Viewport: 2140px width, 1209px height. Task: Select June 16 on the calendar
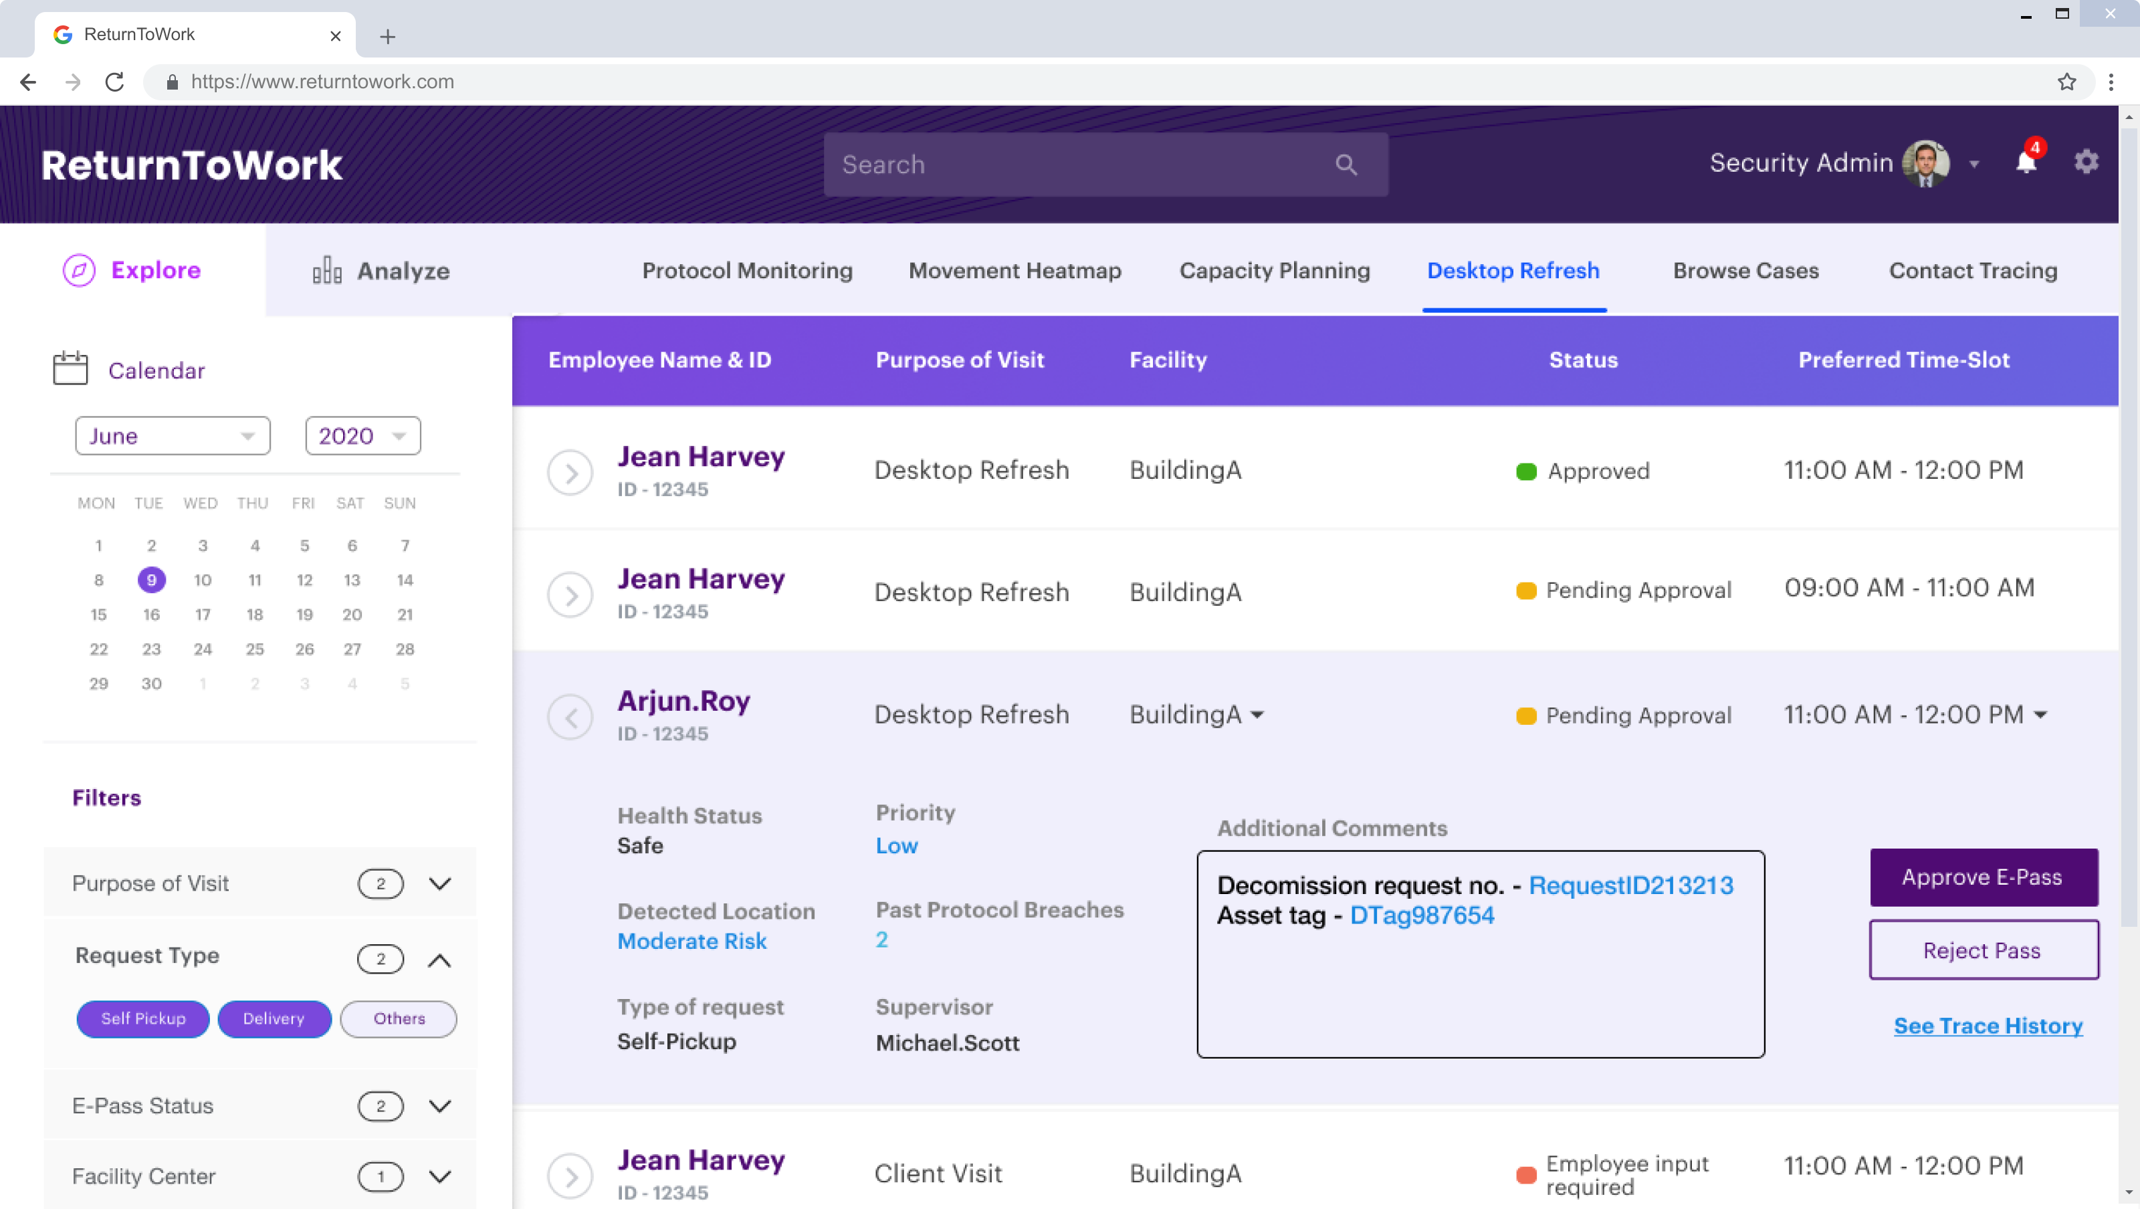pos(151,615)
